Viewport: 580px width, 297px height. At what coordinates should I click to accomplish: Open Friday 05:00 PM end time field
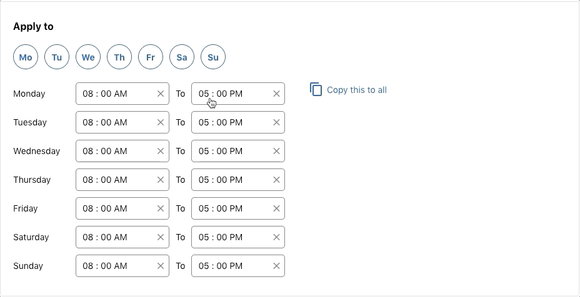[238, 208]
